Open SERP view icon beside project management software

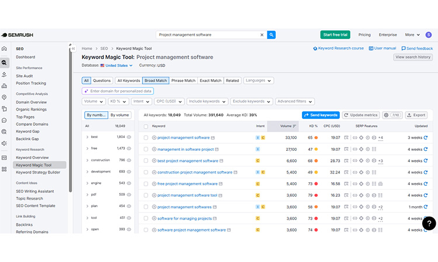[213, 138]
